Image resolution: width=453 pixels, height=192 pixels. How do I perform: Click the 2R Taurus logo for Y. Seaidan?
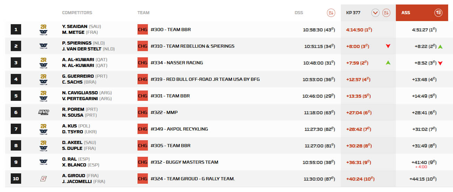click(44, 29)
